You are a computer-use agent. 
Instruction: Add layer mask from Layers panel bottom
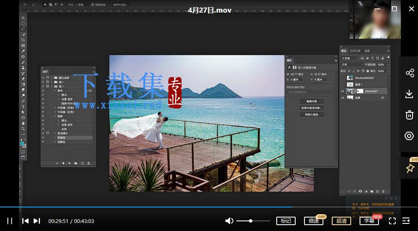360,191
